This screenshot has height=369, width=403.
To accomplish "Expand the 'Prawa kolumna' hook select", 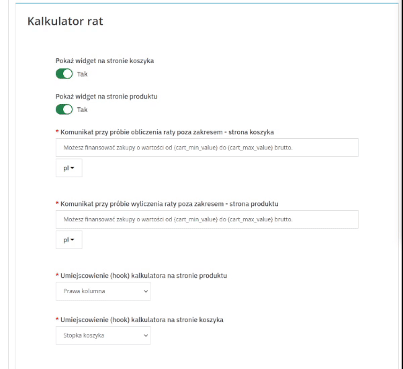I will 103,291.
